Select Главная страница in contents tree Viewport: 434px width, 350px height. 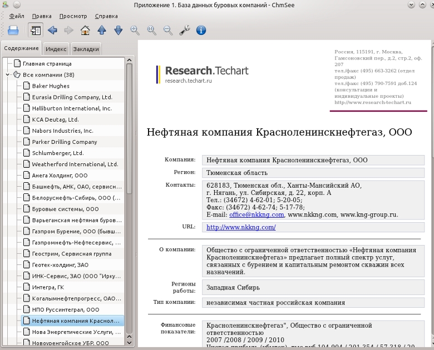tap(47, 63)
